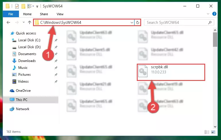Minimize the SysWOW64 window

click(185, 6)
